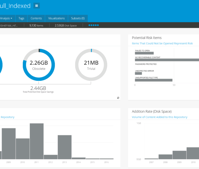This screenshot has width=199, height=169.
Task: Select the 2010 bar in Addition Rate chart
Action: (193, 153)
